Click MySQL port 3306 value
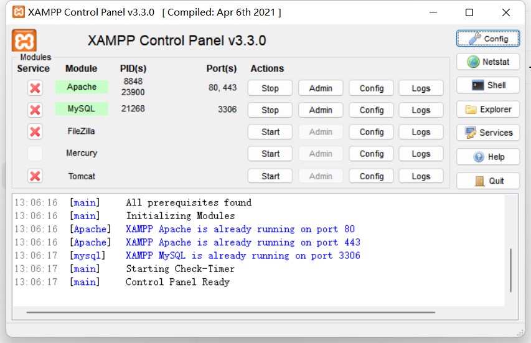531x343 pixels. tap(227, 110)
